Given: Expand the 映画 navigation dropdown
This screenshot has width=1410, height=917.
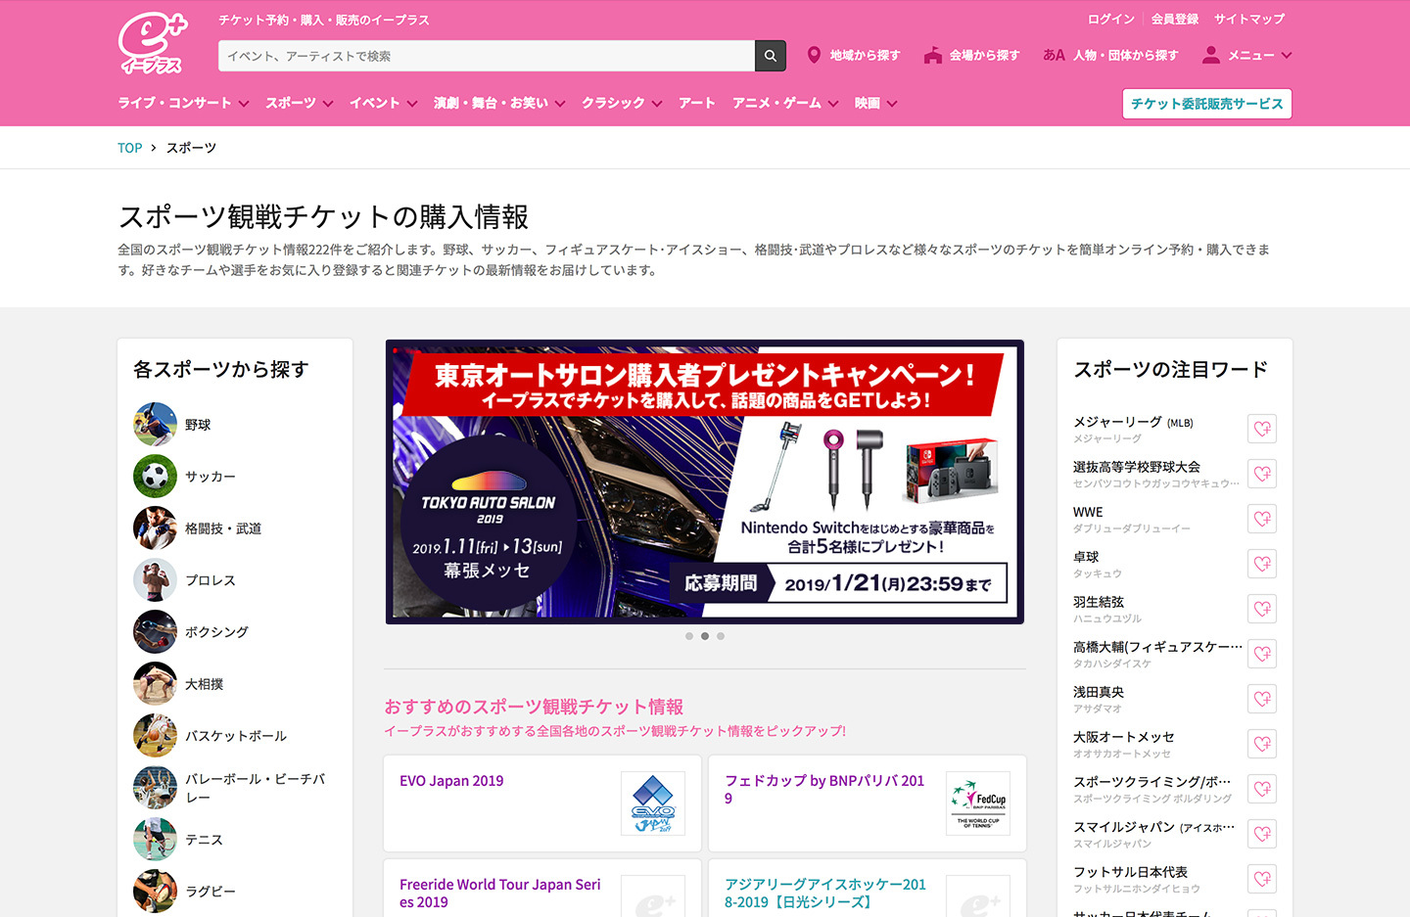Looking at the screenshot, I should pyautogui.click(x=875, y=103).
